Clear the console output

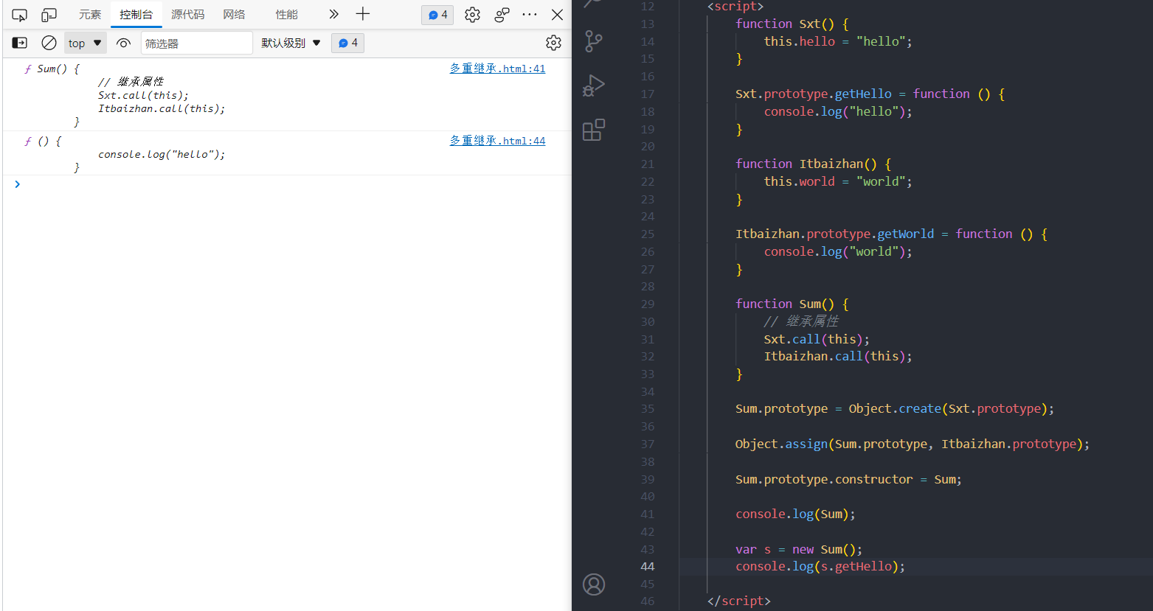(49, 43)
